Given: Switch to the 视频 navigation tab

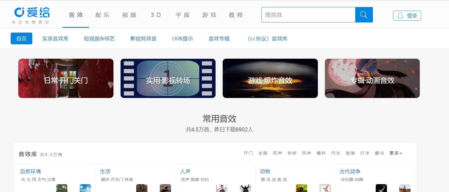Looking at the screenshot, I should [x=129, y=15].
